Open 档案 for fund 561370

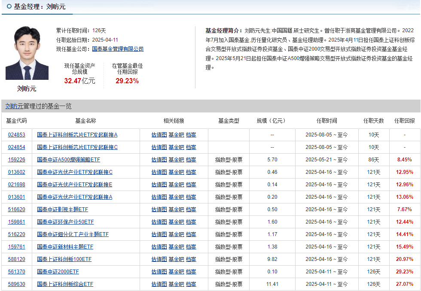[191, 272]
